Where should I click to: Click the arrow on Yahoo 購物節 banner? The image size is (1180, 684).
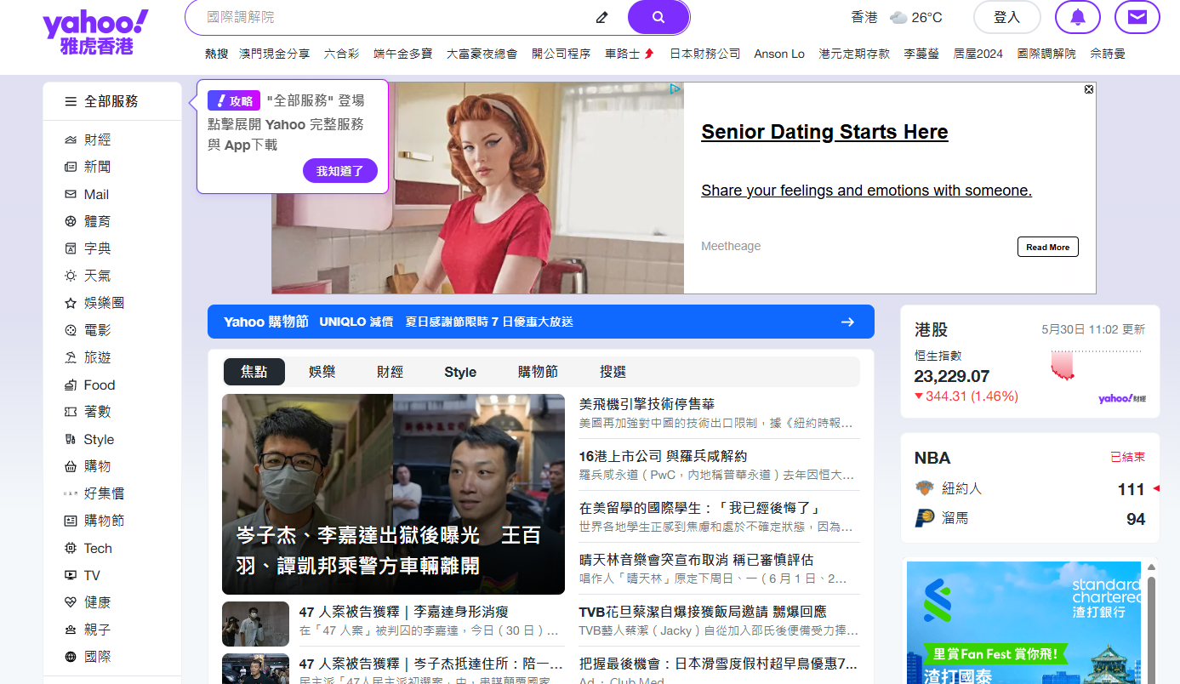pos(847,322)
